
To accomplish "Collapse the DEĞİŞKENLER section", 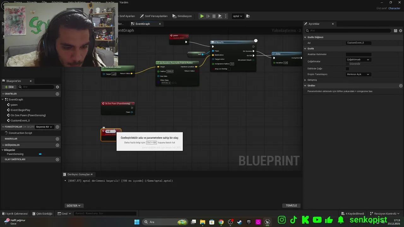I will coord(3,145).
